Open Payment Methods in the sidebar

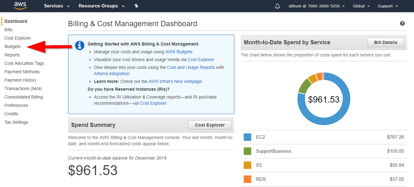(x=22, y=72)
